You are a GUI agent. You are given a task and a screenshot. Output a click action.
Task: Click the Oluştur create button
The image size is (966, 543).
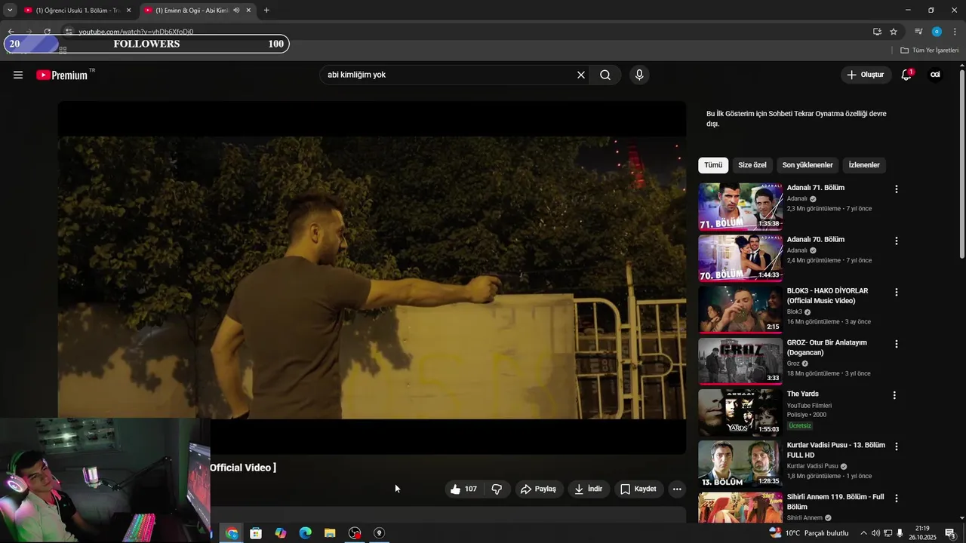tap(865, 75)
